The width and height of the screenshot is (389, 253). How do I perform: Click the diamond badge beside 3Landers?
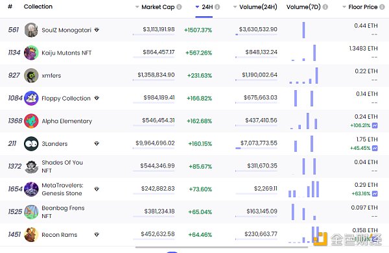[97, 143]
